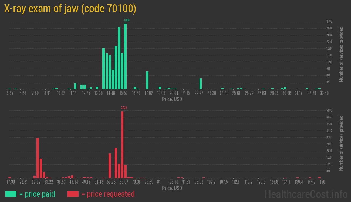Click the 17.30 tick on lower x-axis
Viewport: 351px width, 202px height.
pyautogui.click(x=11, y=182)
